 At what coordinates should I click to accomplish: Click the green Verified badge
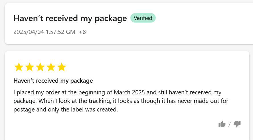tap(143, 18)
